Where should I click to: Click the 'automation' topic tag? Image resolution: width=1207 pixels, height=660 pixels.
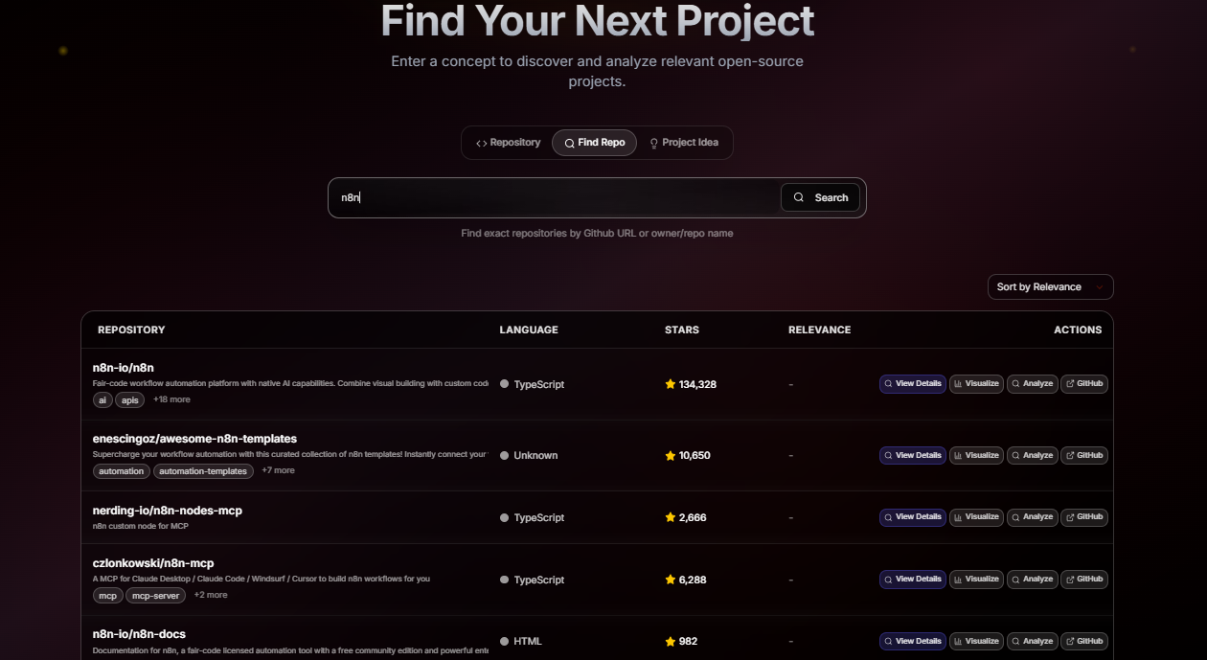pos(122,471)
